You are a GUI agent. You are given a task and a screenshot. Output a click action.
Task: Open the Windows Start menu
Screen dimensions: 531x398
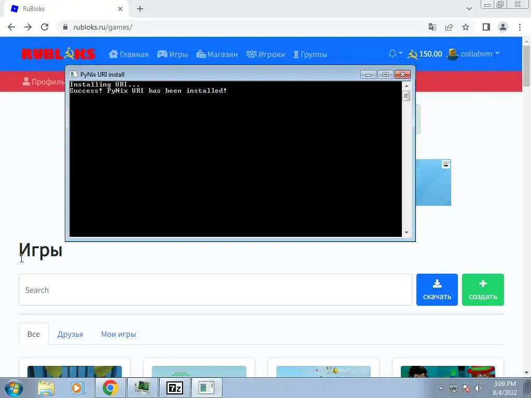tap(14, 388)
